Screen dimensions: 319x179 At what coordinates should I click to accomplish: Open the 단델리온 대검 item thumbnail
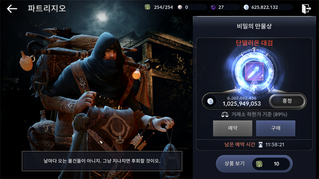pyautogui.click(x=254, y=72)
